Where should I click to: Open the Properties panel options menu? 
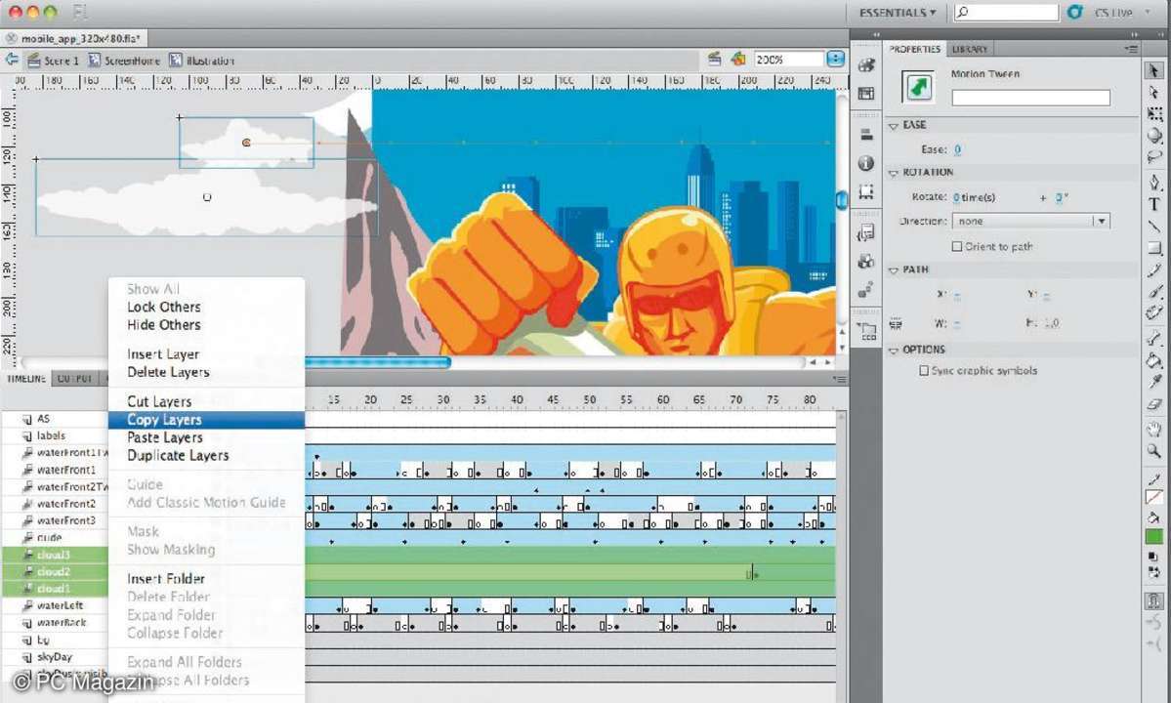tap(1131, 49)
